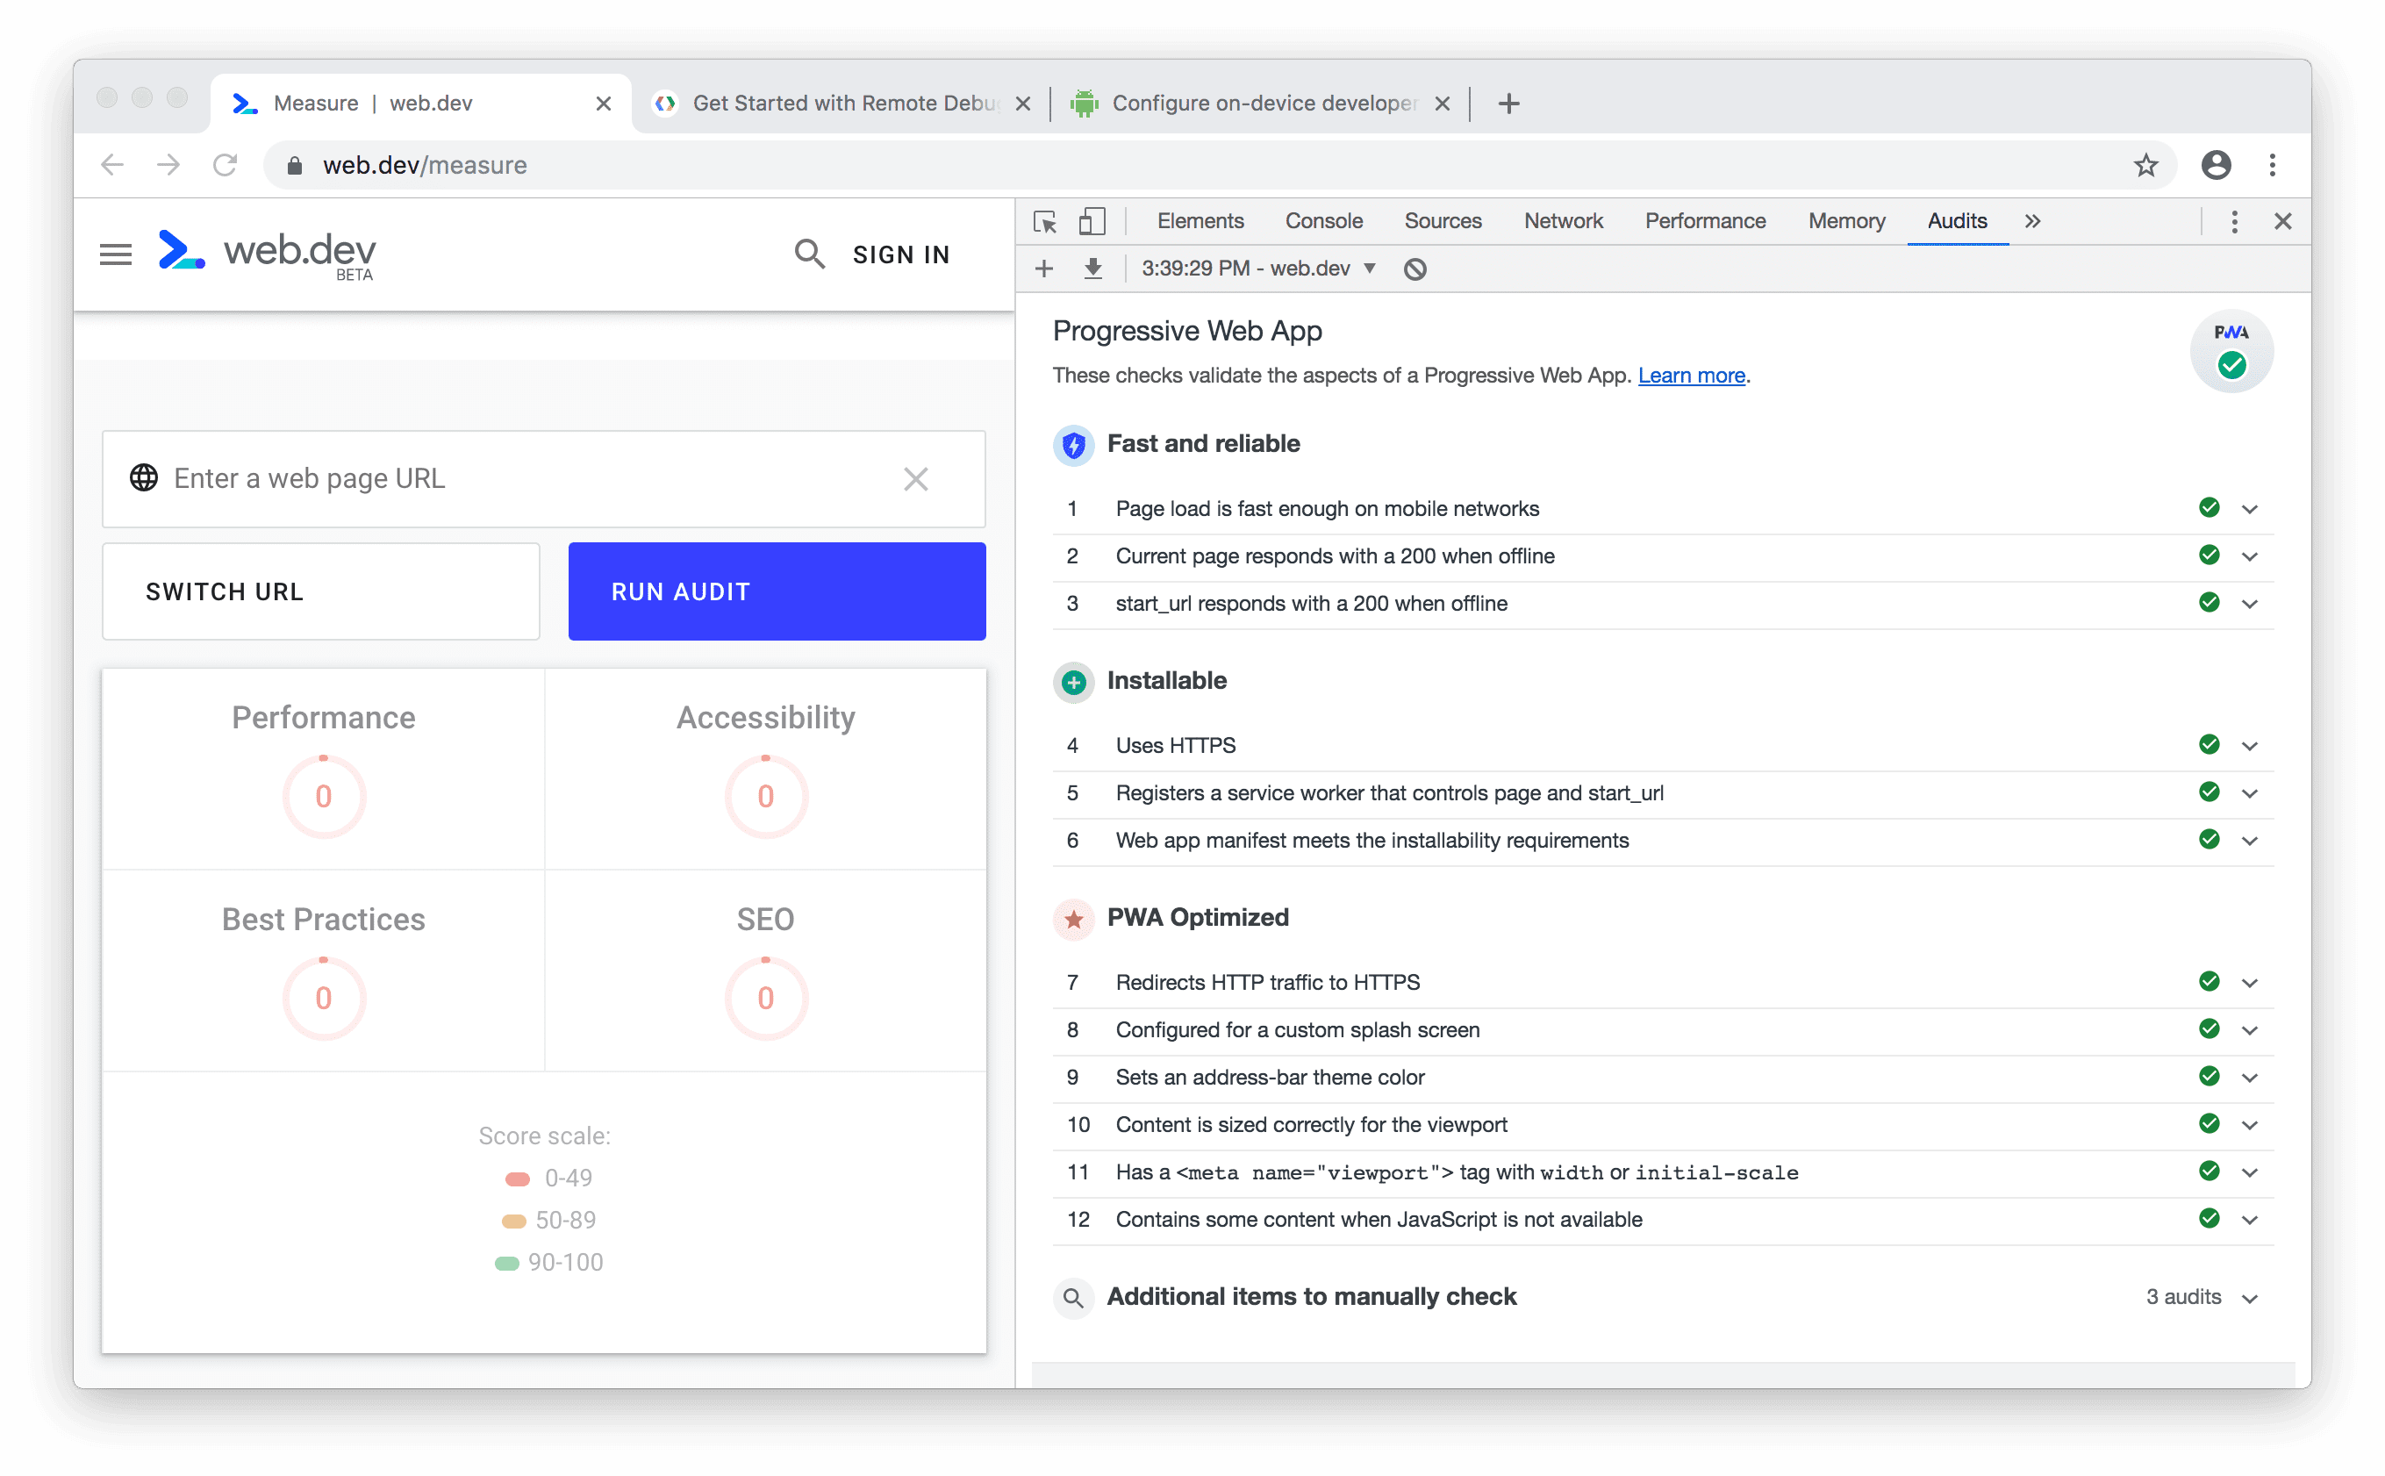Screen dimensions: 2385x1476
Task: Select the Performance score circle
Action: coord(322,796)
